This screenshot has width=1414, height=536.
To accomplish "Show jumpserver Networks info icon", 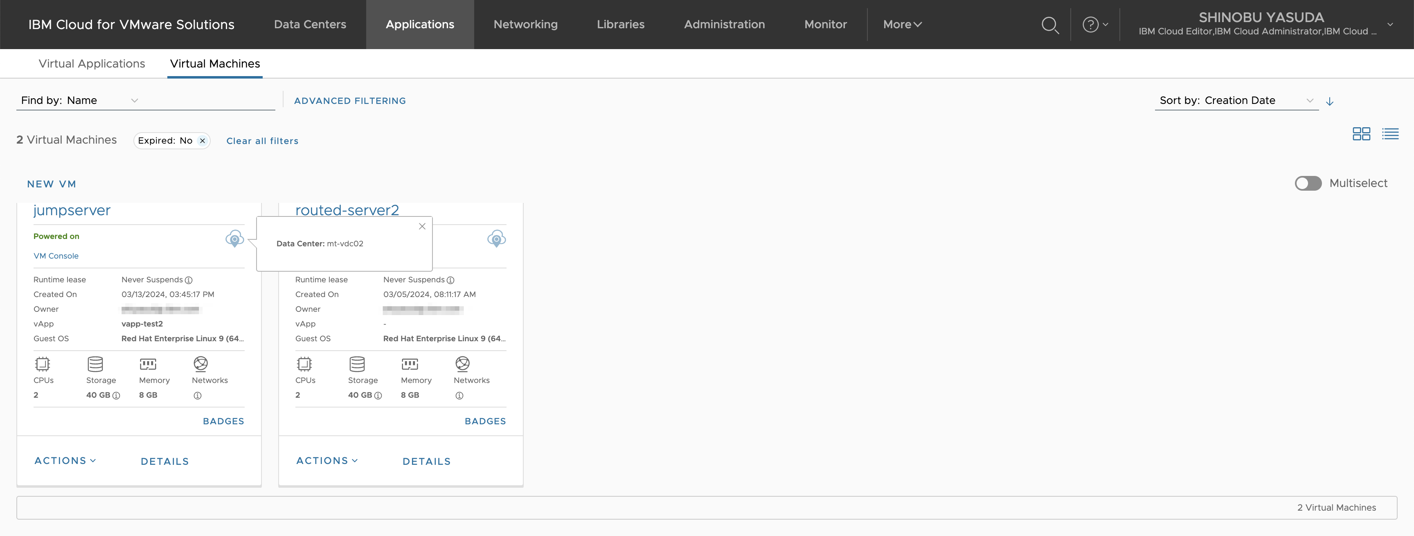I will click(x=198, y=395).
